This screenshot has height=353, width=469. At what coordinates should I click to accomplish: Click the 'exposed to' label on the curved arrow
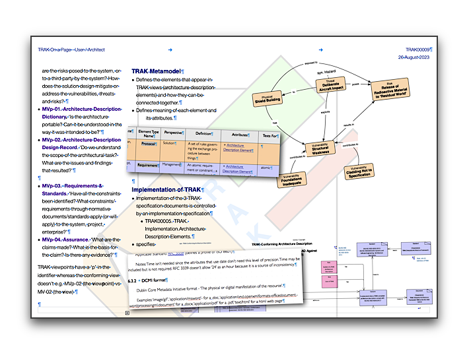[x=310, y=63]
